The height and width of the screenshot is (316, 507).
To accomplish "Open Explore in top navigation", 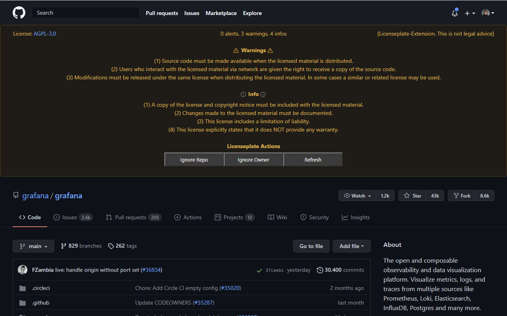I will 252,13.
